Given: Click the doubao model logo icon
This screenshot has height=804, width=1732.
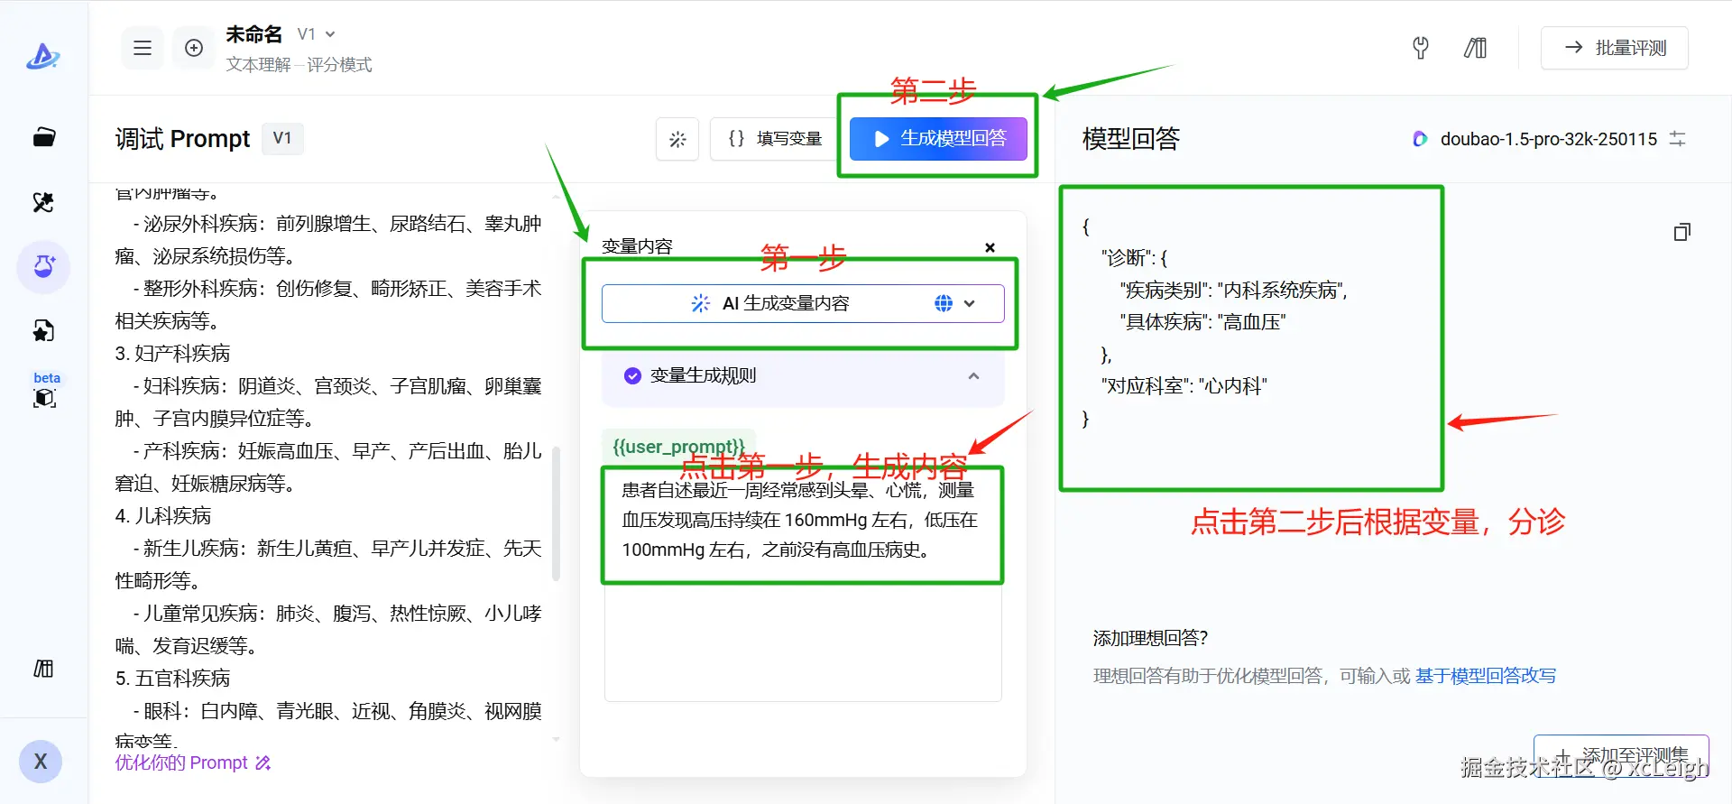Looking at the screenshot, I should tap(1420, 139).
